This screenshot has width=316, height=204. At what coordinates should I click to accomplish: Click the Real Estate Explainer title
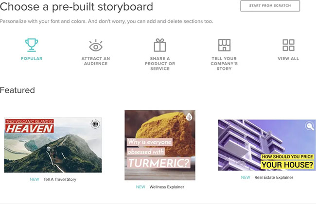[275, 178]
